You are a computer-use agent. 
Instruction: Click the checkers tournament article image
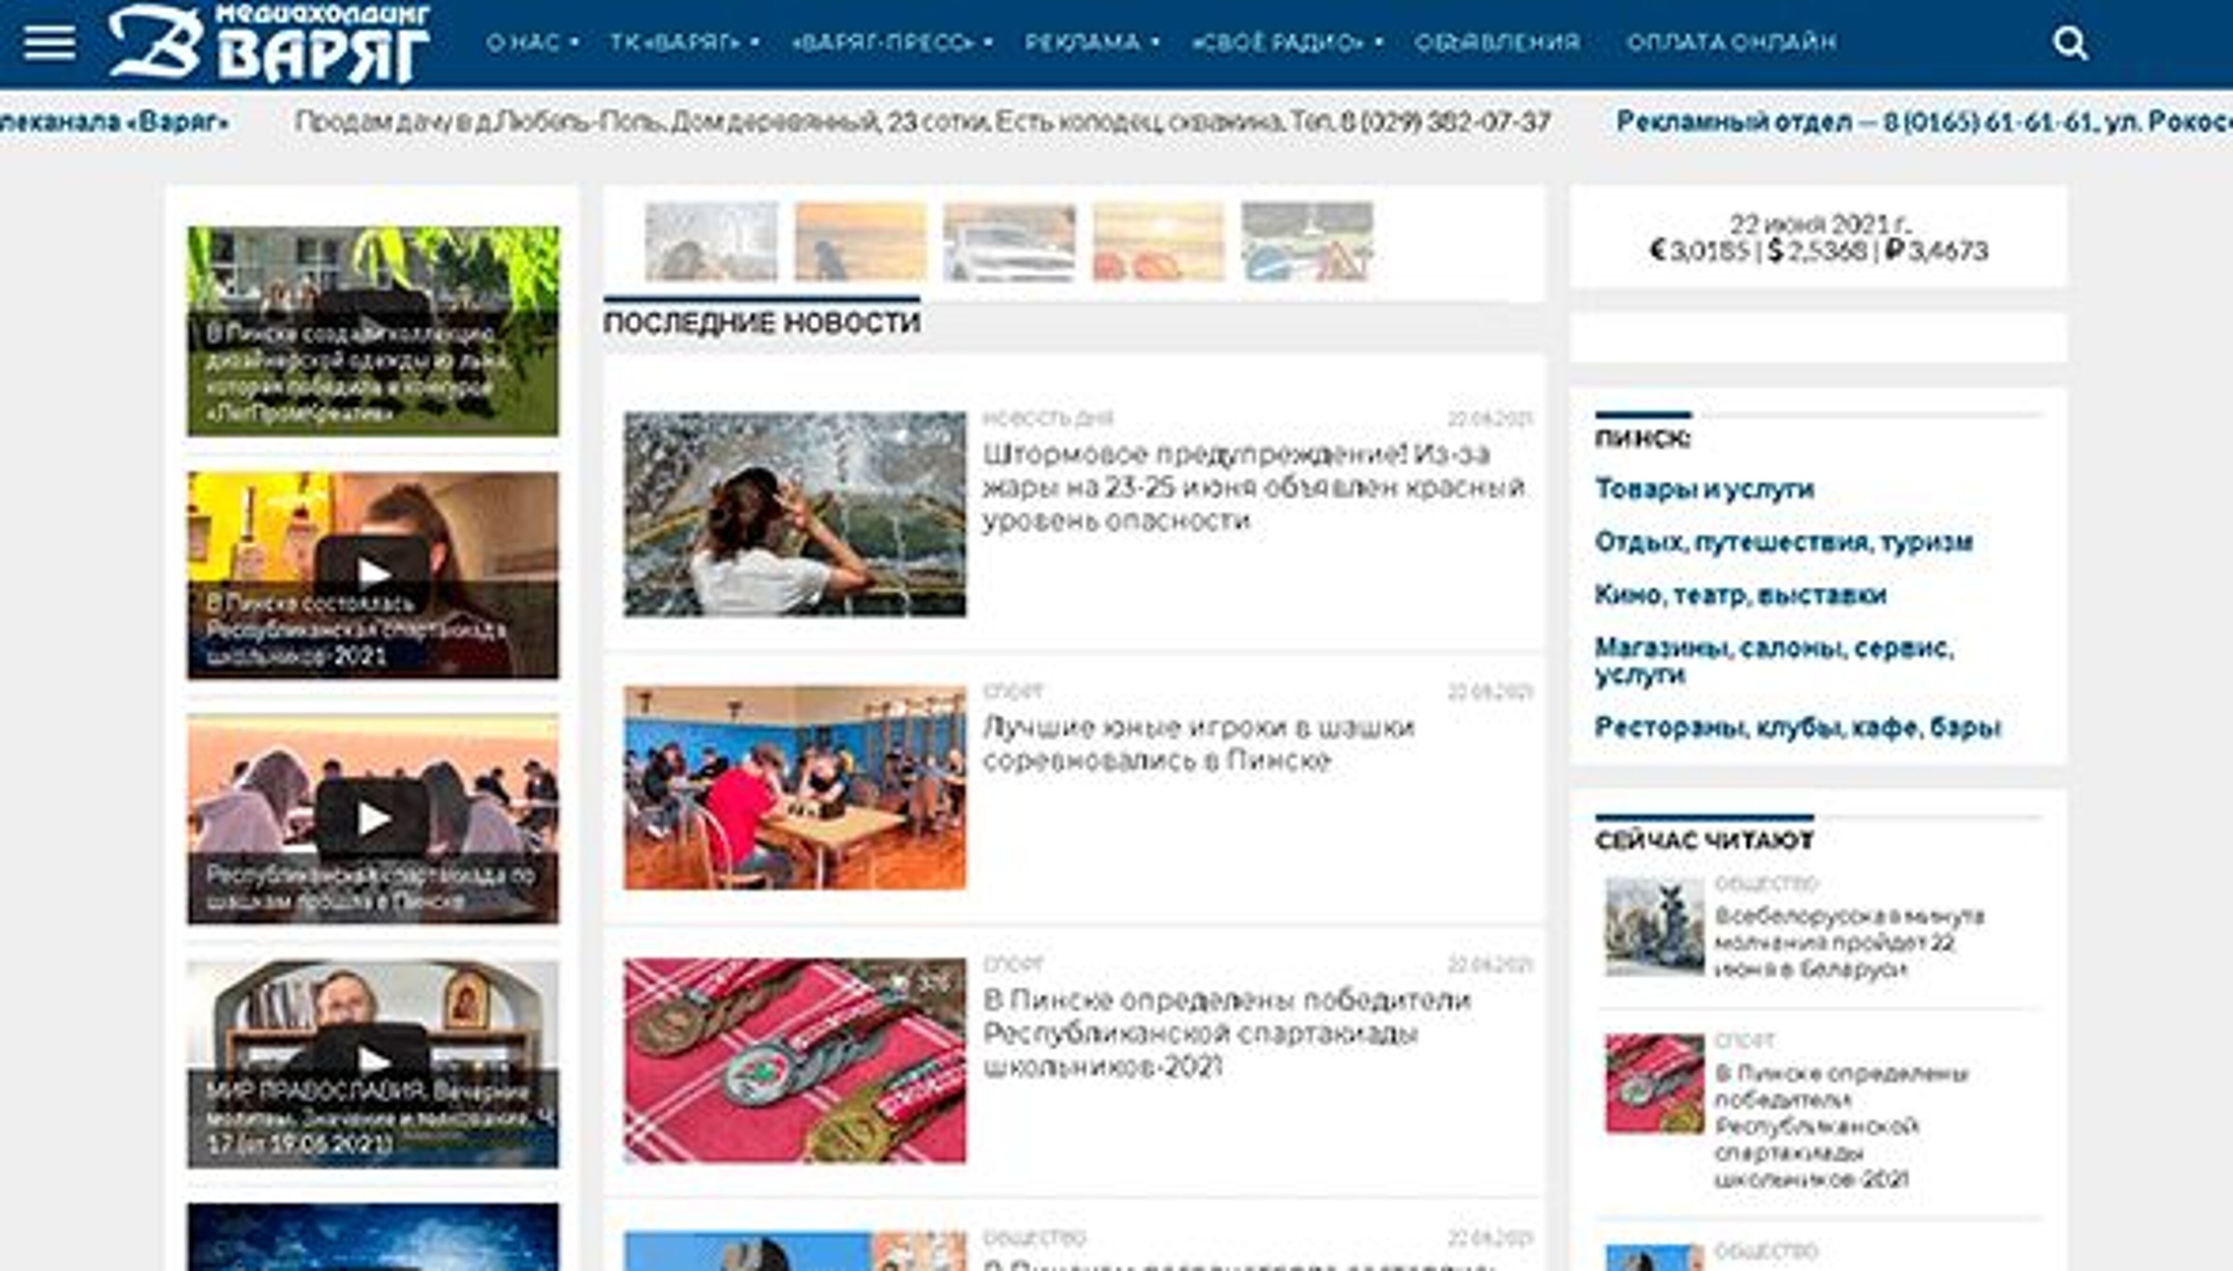point(794,787)
